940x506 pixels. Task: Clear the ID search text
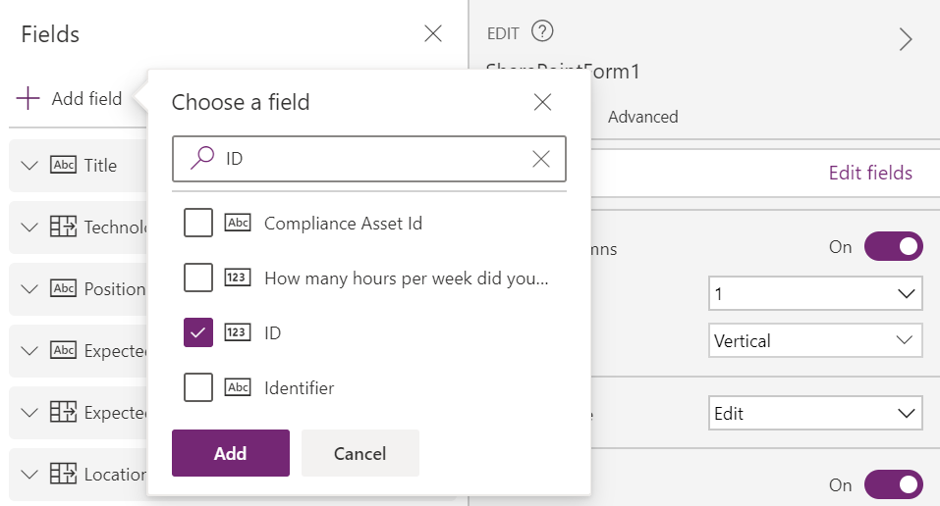coord(541,159)
